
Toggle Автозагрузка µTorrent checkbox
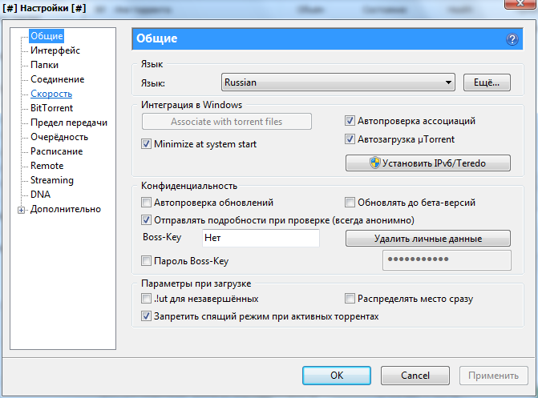(350, 139)
